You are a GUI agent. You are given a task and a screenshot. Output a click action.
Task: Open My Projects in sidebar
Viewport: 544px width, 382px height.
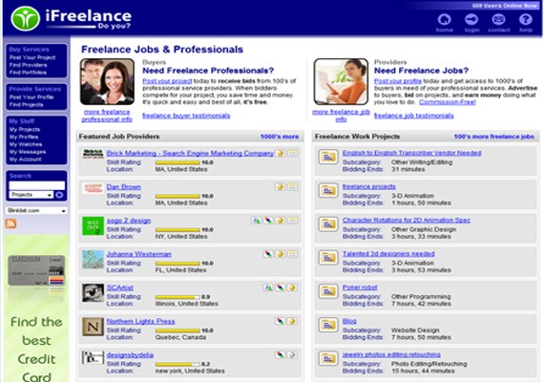(25, 130)
